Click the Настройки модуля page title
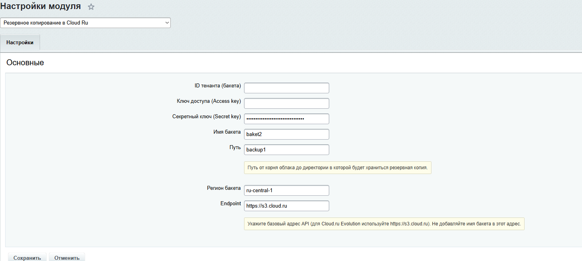Screen dimensions: 582x261 [x=41, y=6]
